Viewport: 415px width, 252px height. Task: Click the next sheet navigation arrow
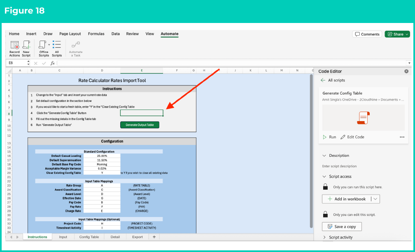(x=17, y=237)
